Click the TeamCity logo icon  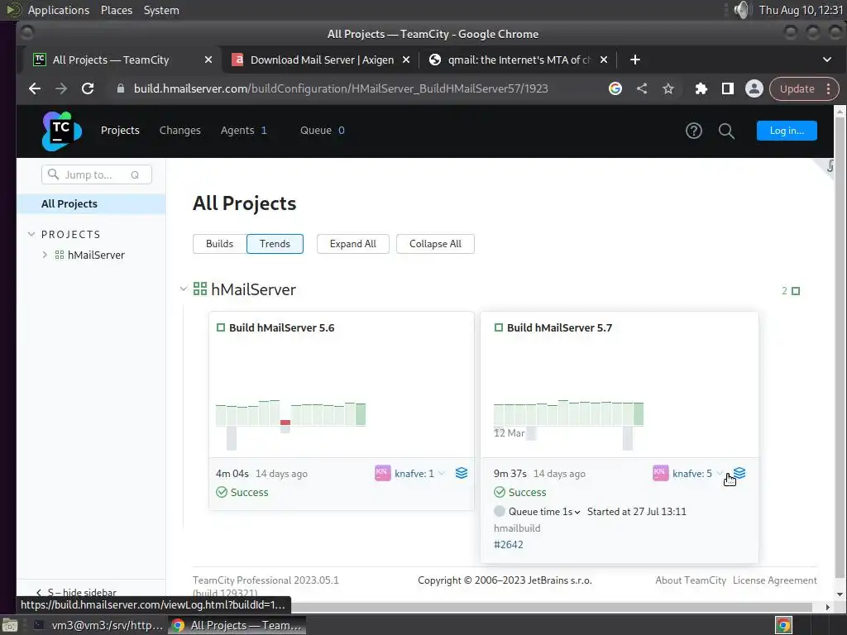[x=61, y=131]
